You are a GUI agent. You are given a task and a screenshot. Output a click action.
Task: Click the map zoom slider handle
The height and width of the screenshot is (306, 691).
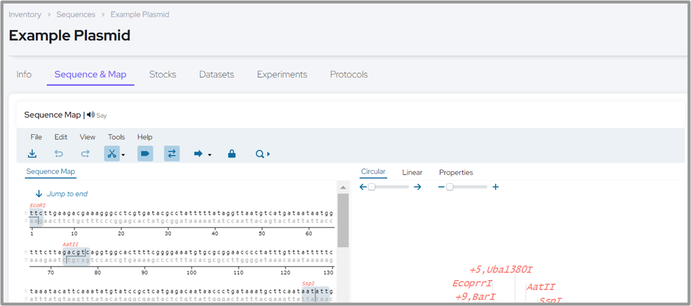click(x=450, y=187)
